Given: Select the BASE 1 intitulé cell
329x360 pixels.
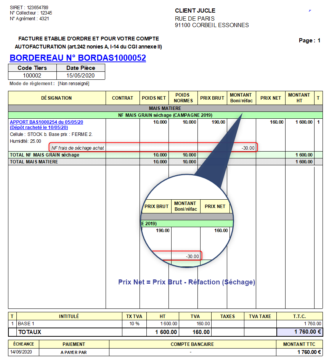Looking at the screenshot, I should coord(26,323).
